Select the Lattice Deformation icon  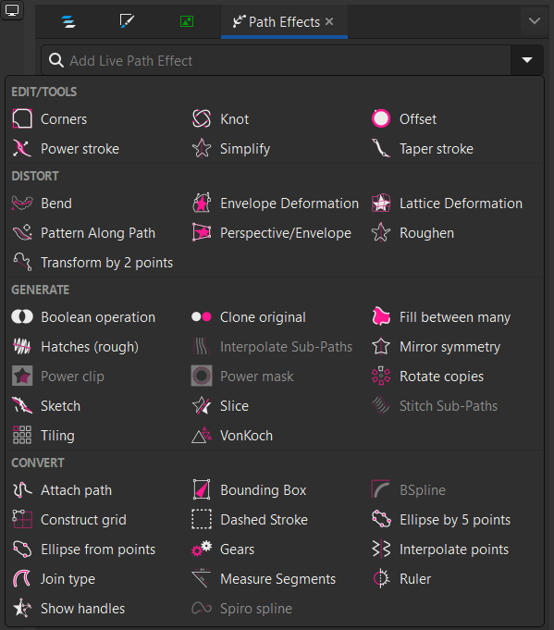[381, 204]
